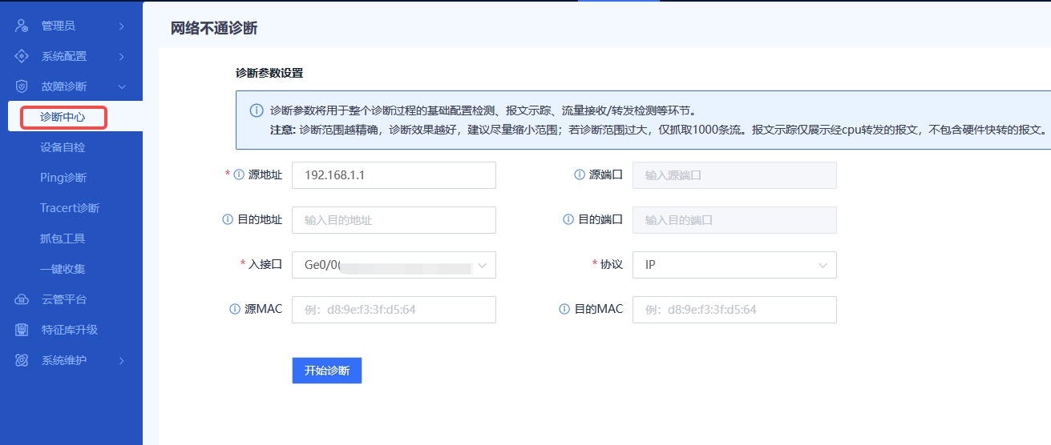Click the 系统维护 icon in sidebar
The height and width of the screenshot is (445, 1051).
22,360
